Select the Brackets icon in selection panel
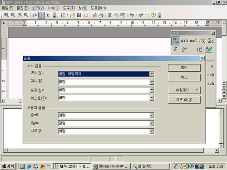This screenshot has height=170, width=227. pyautogui.click(x=200, y=49)
